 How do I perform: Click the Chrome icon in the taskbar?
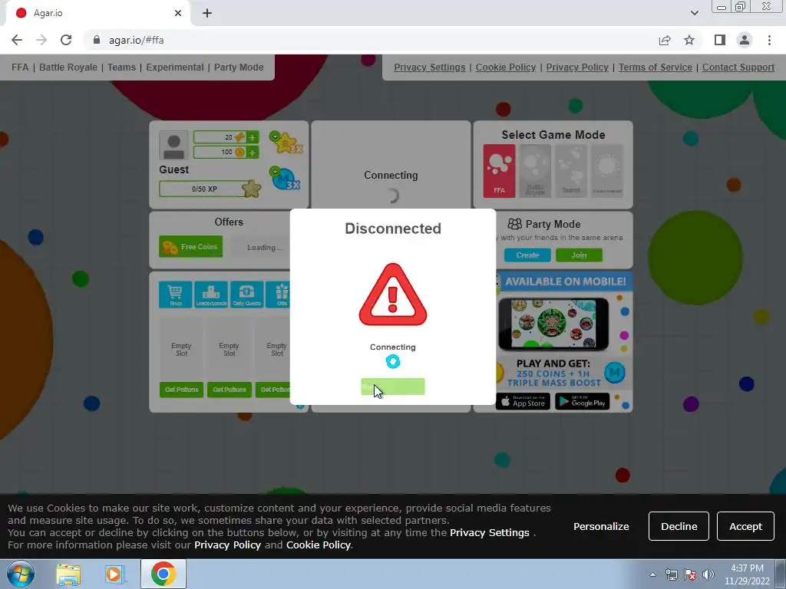163,574
